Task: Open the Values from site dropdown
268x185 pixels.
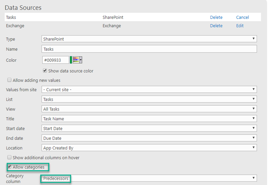Action: pos(149,89)
